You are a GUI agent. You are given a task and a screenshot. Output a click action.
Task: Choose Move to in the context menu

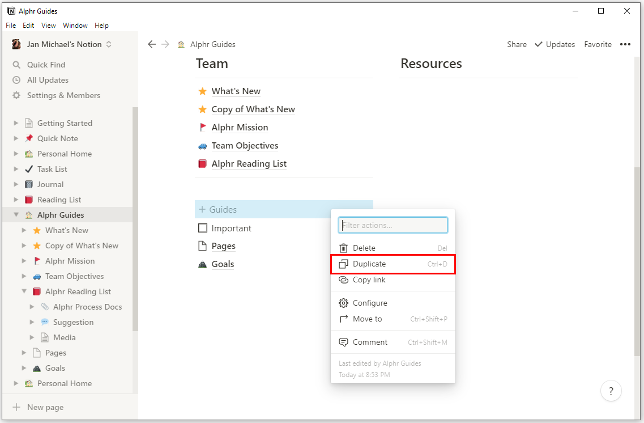tap(367, 319)
